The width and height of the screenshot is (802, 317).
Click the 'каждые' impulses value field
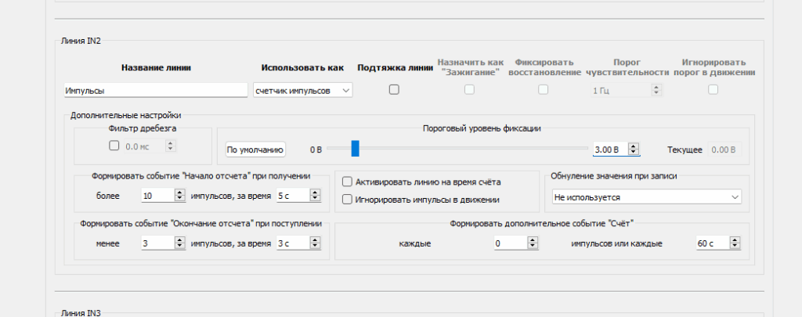[508, 244]
